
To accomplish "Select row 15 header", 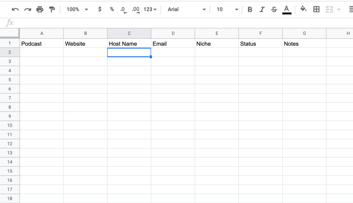I will [x=10, y=171].
